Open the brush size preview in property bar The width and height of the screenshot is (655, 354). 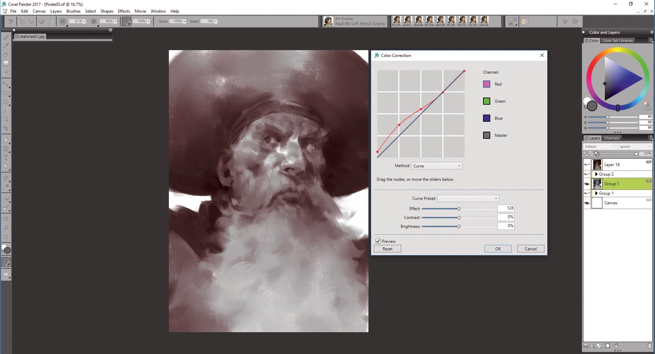tap(63, 21)
